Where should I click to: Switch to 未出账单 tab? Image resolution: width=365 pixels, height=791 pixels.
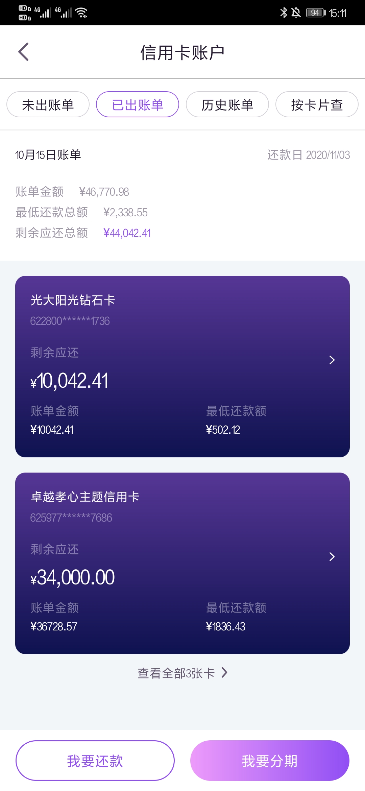click(48, 104)
